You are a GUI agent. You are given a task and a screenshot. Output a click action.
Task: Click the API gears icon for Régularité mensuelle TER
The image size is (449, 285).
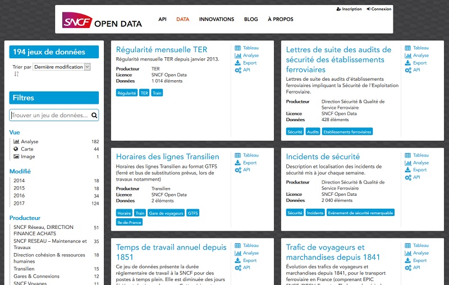point(237,70)
